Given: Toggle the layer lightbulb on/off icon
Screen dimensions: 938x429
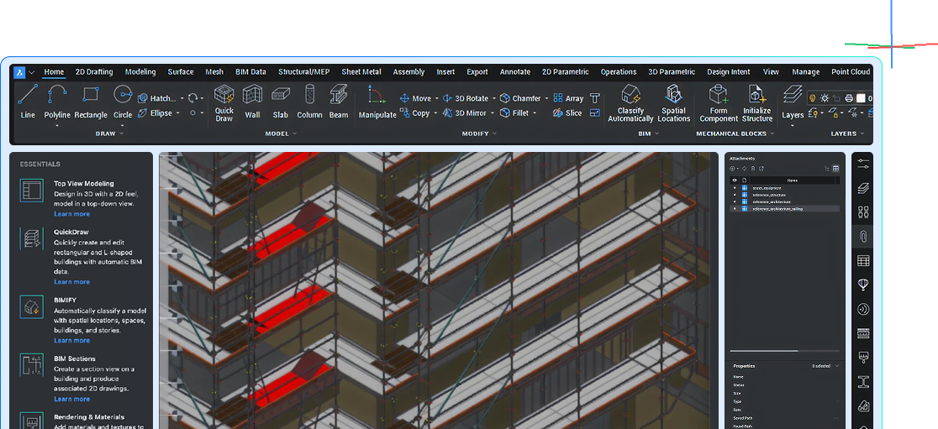Looking at the screenshot, I should click(x=813, y=98).
